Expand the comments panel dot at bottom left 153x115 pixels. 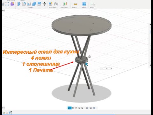[3, 108]
